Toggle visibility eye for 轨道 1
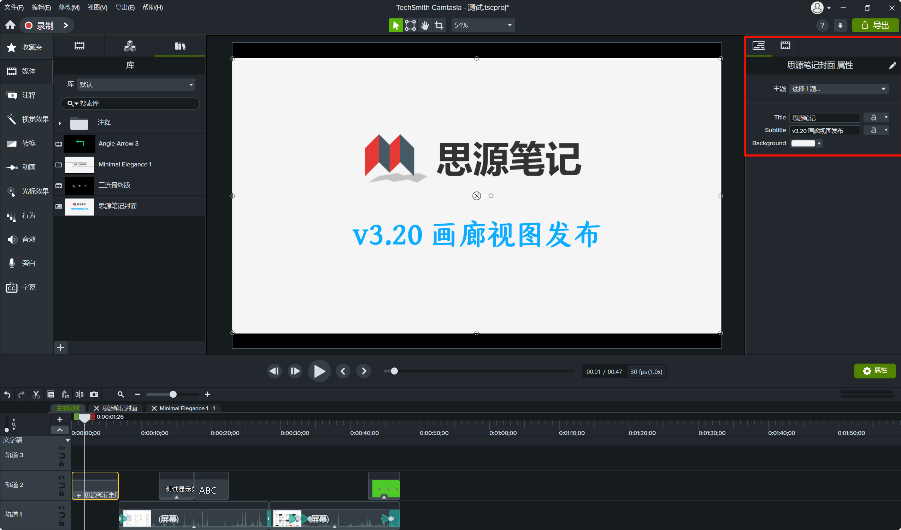 click(x=61, y=507)
